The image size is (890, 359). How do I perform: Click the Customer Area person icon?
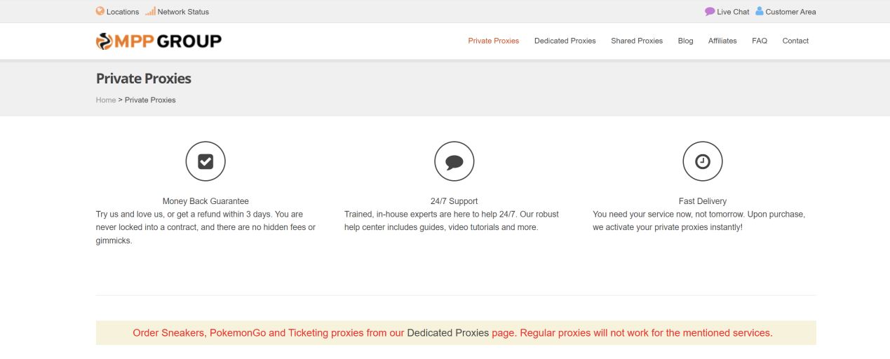point(760,11)
